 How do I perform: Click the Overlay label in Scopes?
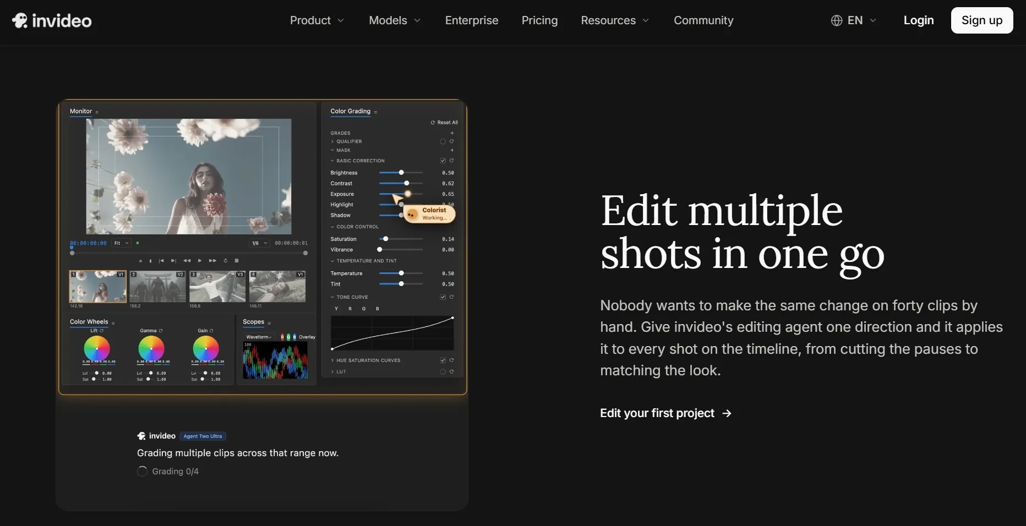pyautogui.click(x=307, y=337)
